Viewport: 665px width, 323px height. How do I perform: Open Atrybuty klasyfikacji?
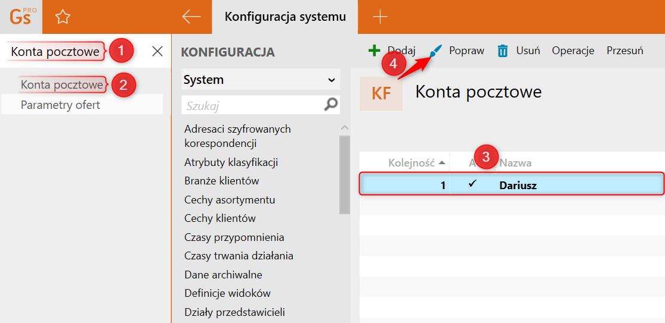point(231,162)
